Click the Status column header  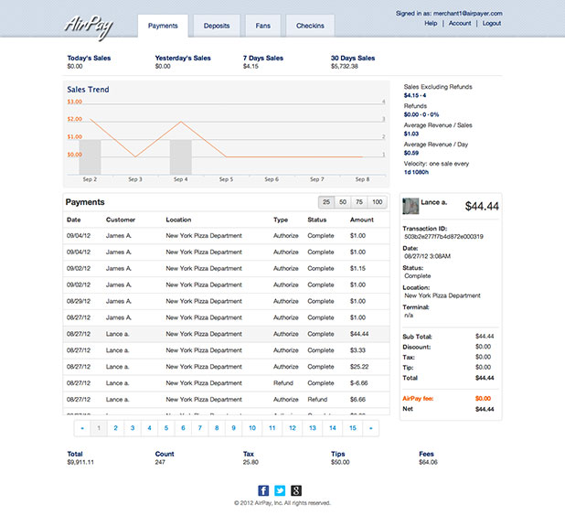point(316,220)
